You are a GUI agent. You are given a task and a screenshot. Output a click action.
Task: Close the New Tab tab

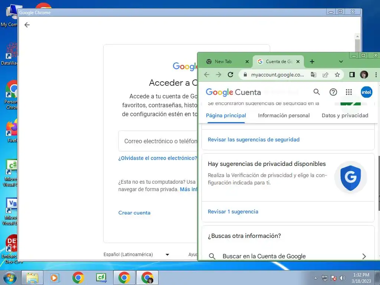(x=247, y=62)
